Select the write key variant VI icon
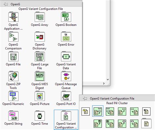This screenshot has width=155, height=130. click(x=134, y=123)
